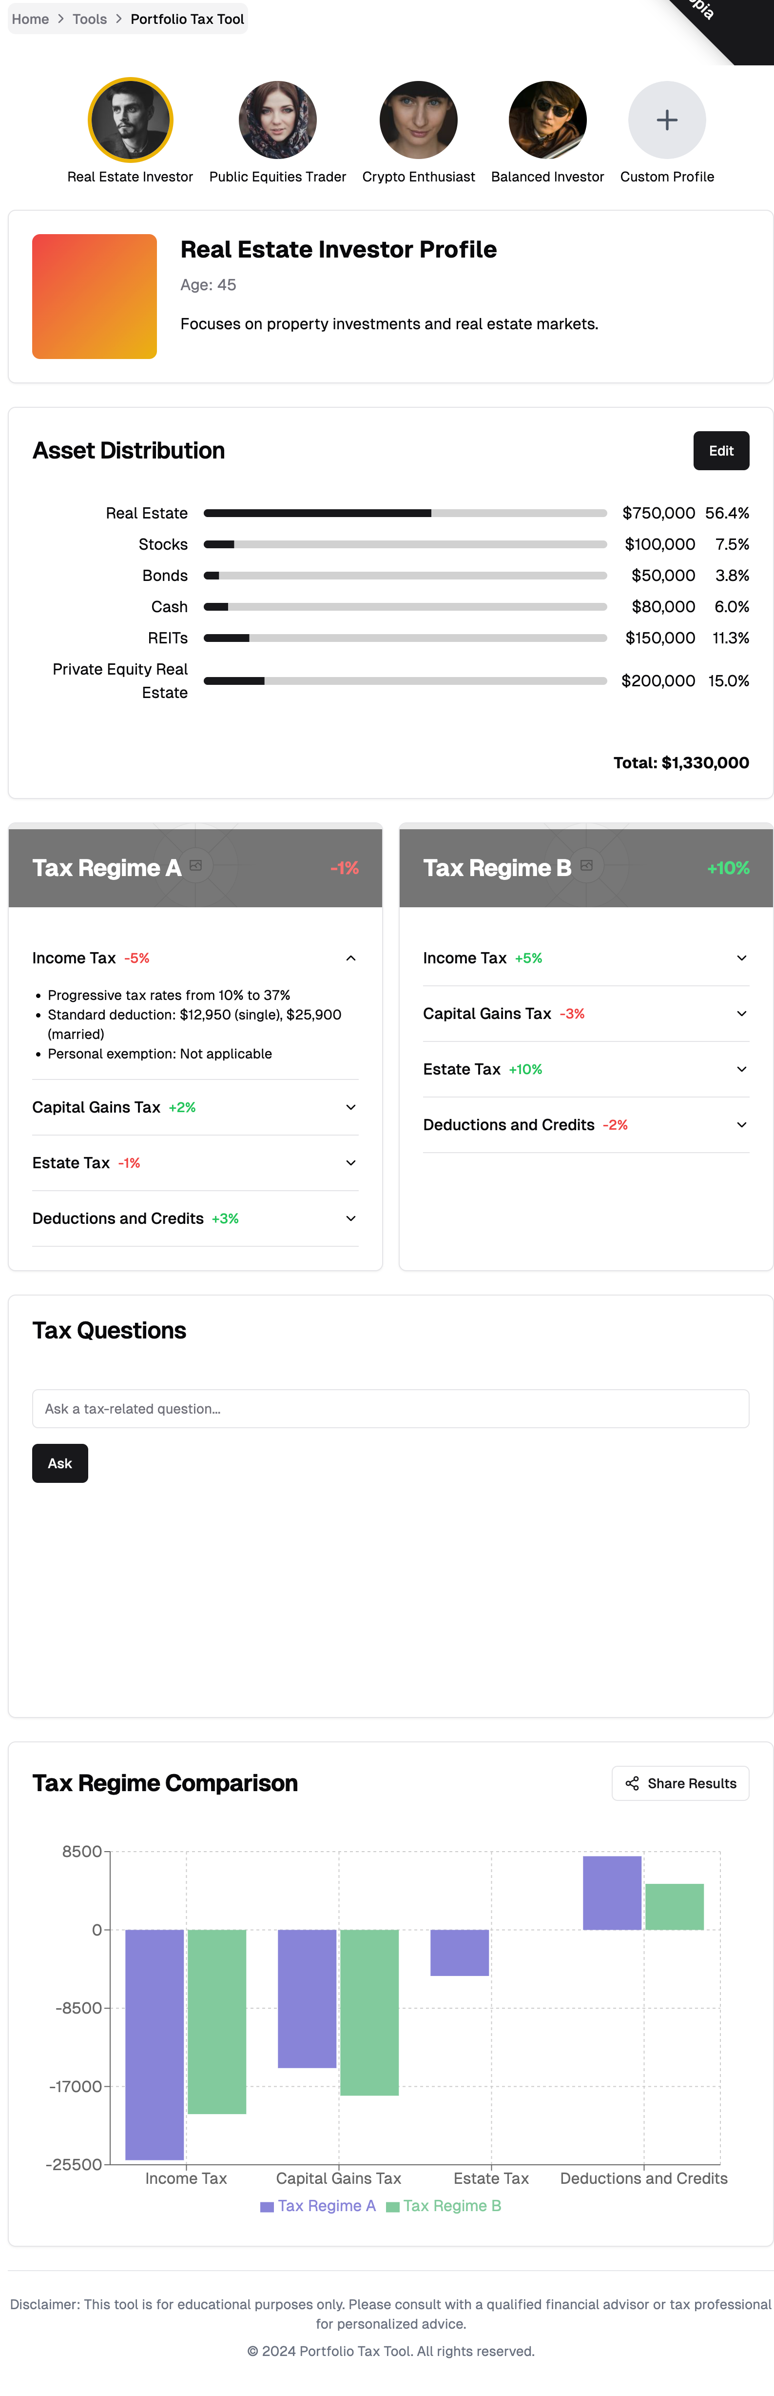Open Regime A Deductions and Credits chevron
The width and height of the screenshot is (774, 2396).
coord(350,1218)
